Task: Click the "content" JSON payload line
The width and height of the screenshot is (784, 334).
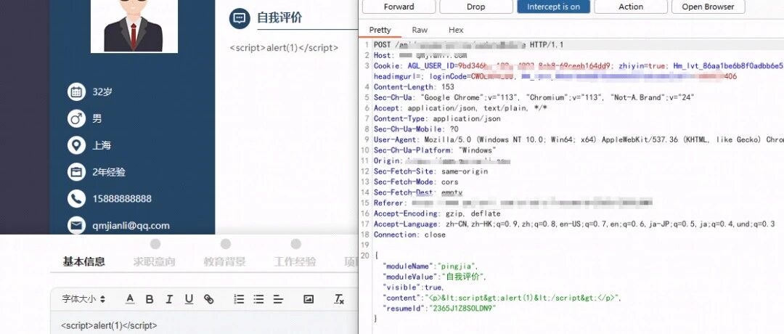Action: [502, 298]
